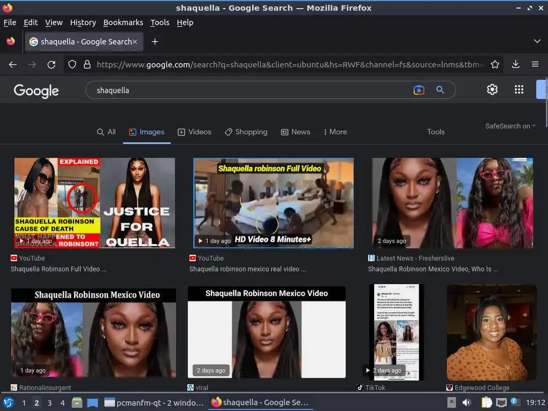Click the taskbar clock showing 19:12

[x=535, y=402]
